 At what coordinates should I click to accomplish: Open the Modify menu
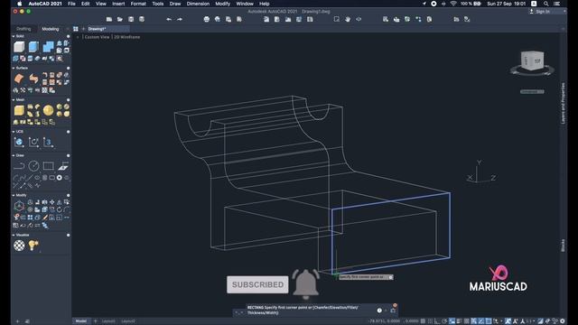pos(223,4)
